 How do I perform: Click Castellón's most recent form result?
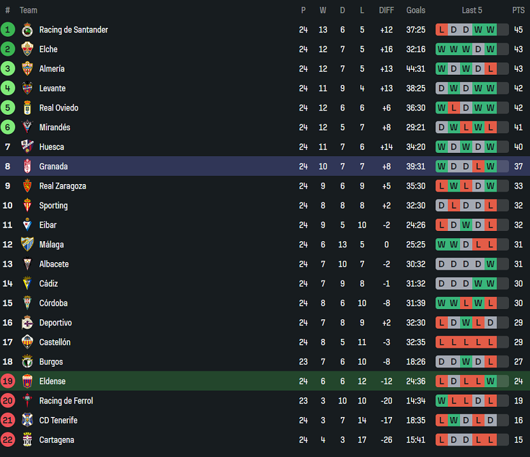[491, 342]
